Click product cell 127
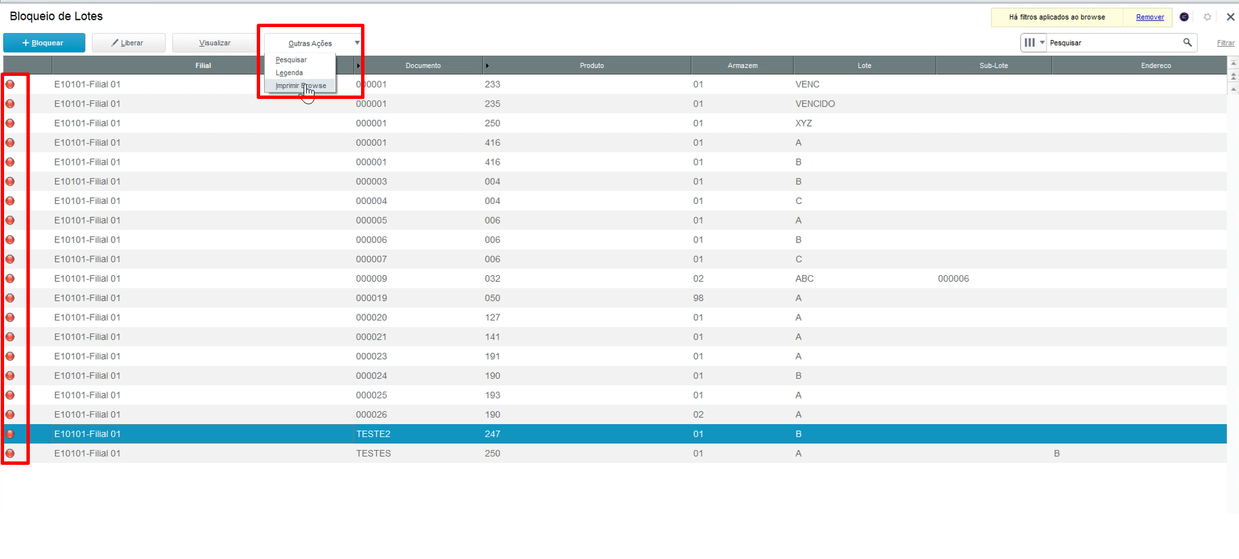 [x=492, y=318]
